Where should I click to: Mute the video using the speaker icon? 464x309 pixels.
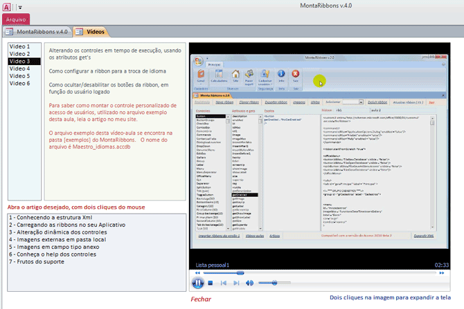click(x=249, y=283)
